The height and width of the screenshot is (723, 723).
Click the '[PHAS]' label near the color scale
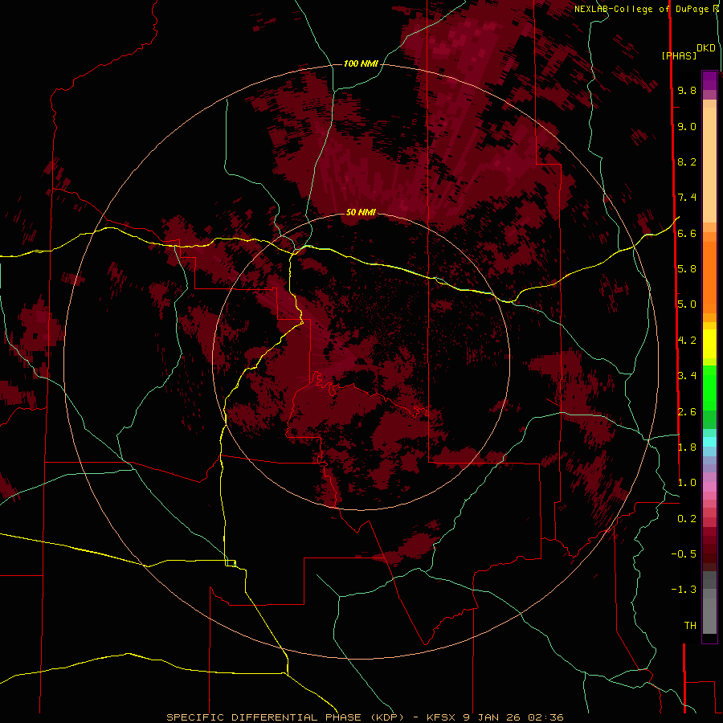point(679,55)
